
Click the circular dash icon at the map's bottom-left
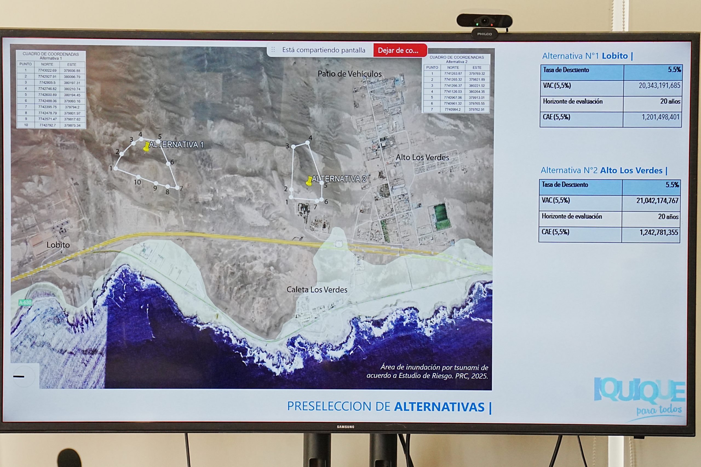19,376
